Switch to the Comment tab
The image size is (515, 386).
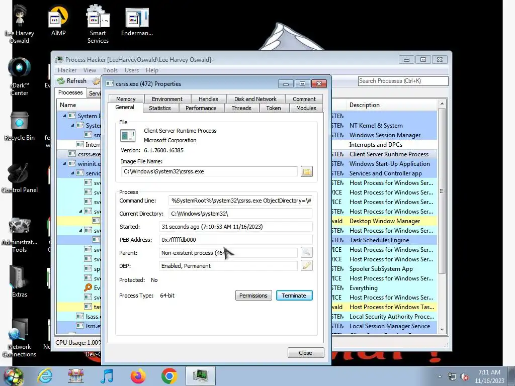(304, 99)
